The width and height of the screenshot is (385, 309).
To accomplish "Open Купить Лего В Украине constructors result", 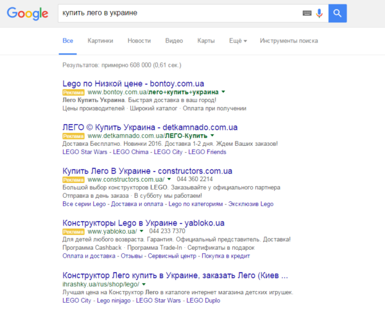I will click(148, 171).
